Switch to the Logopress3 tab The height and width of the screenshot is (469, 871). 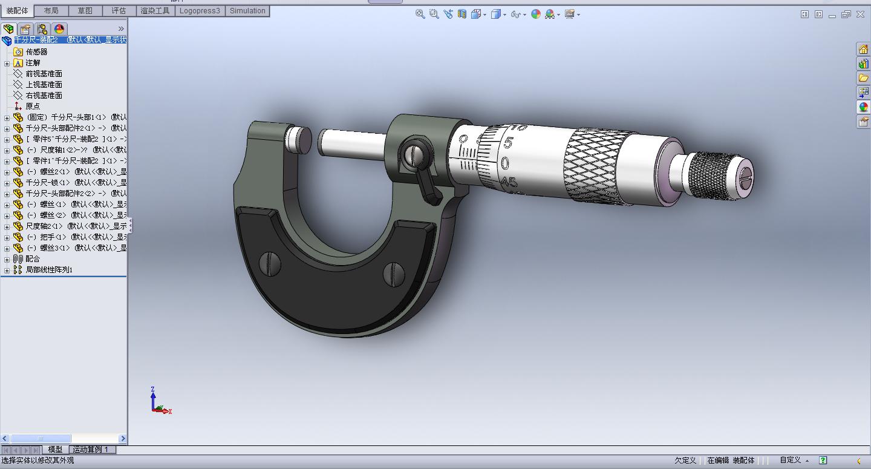[200, 11]
